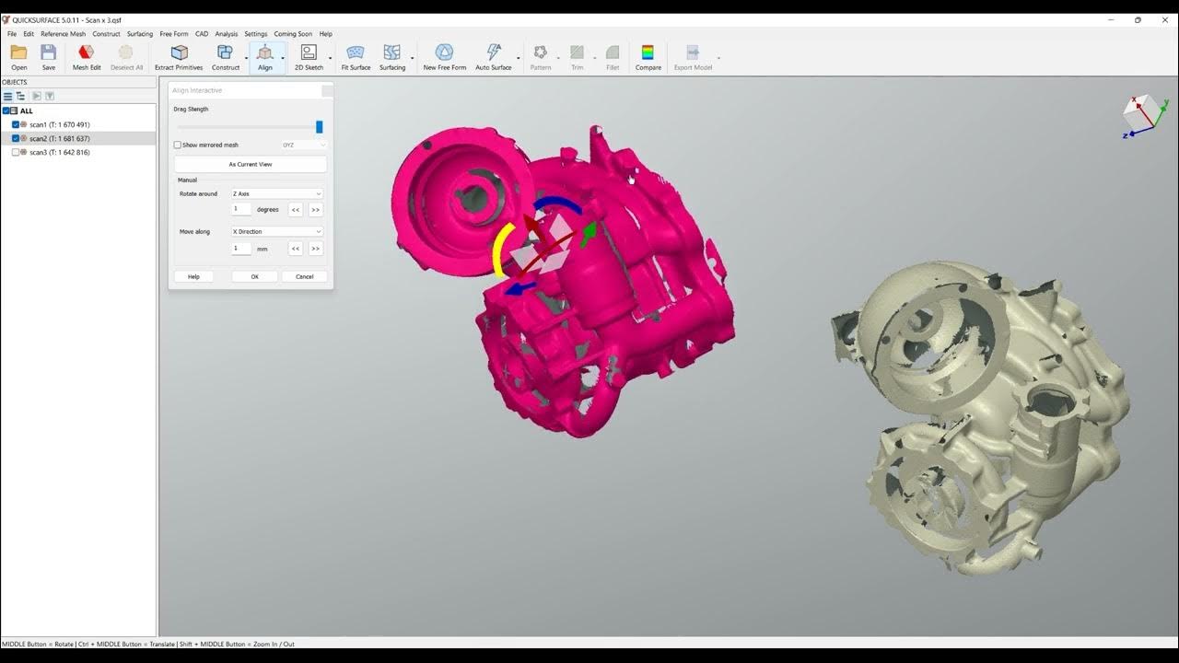Click the Objects panel filter icon
Viewport: 1179px width, 663px height.
click(x=50, y=96)
